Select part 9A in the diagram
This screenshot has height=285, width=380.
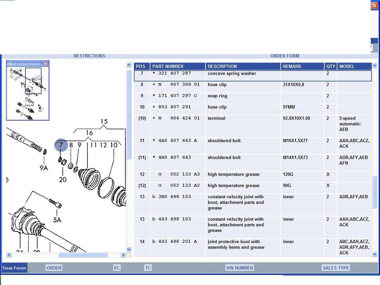pyautogui.click(x=44, y=168)
